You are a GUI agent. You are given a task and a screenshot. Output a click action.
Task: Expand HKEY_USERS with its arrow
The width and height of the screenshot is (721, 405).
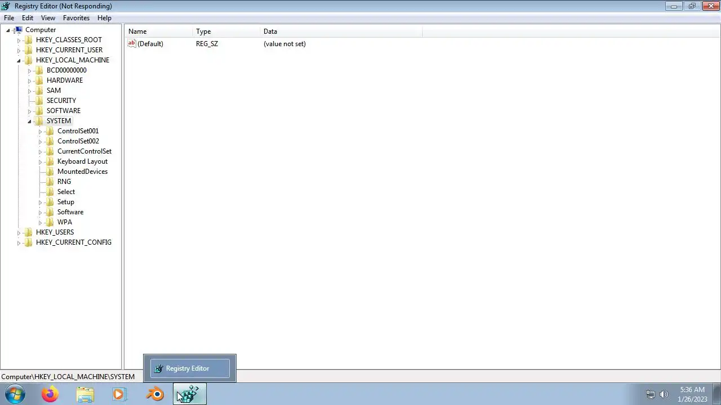[x=19, y=233]
